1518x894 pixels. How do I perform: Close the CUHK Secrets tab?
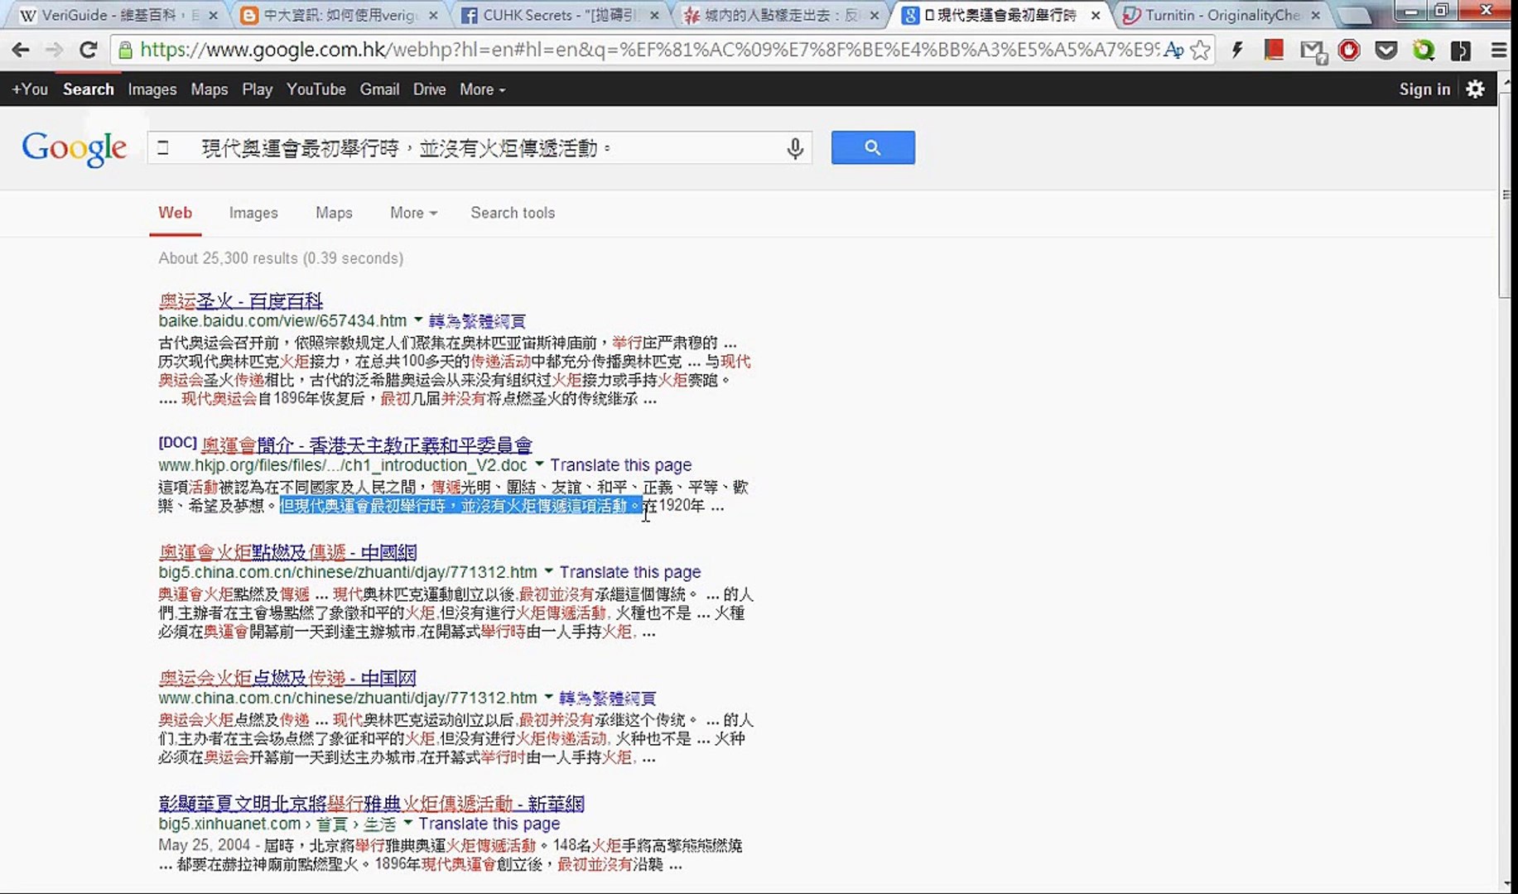(654, 15)
